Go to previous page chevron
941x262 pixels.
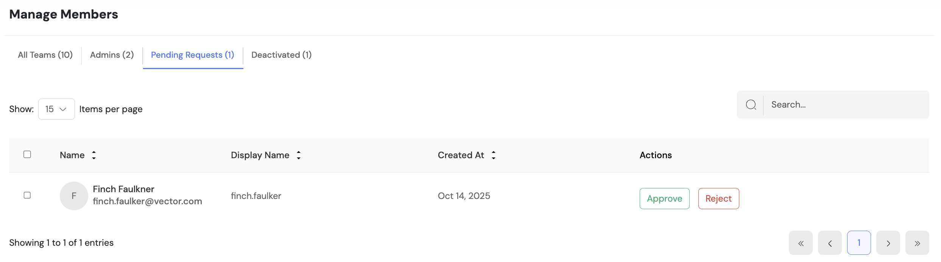point(830,243)
